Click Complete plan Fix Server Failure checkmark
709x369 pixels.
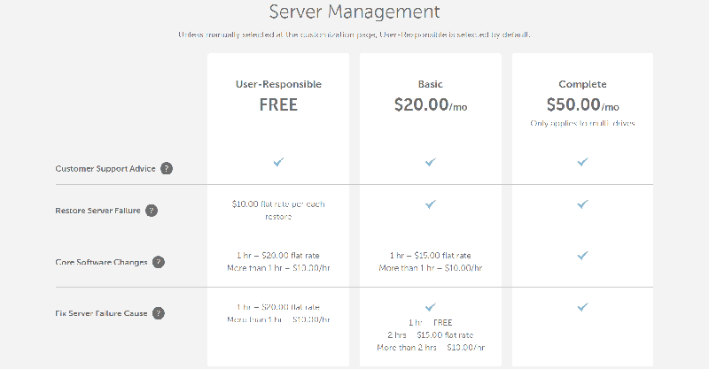click(582, 307)
